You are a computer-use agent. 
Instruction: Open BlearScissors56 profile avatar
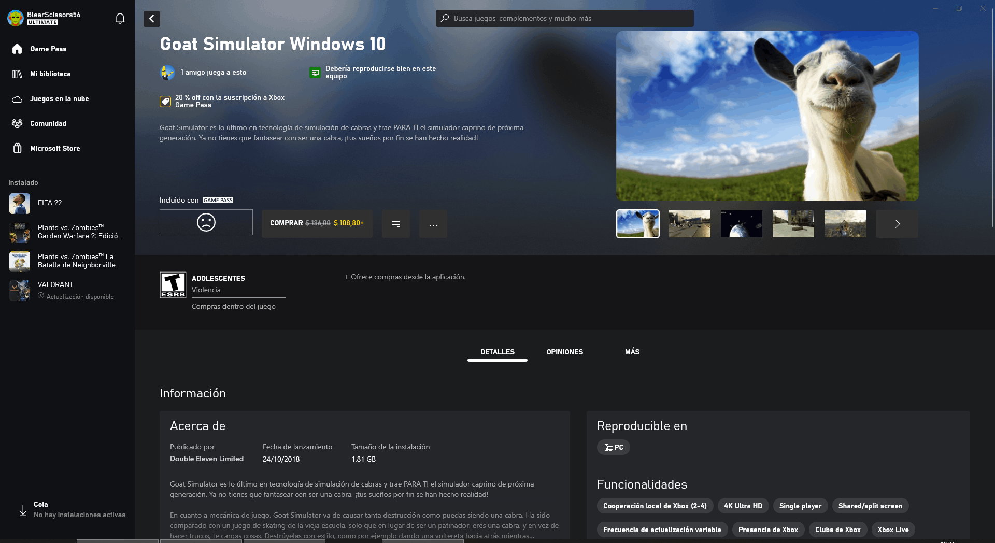coord(16,18)
